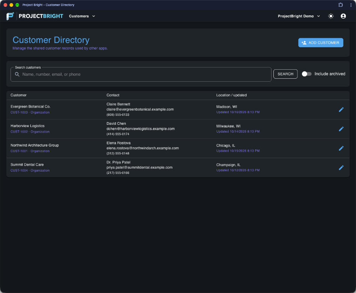
Task: Click Updated 10/15/2026 8:13 PM timestamp
Action: 238,151
